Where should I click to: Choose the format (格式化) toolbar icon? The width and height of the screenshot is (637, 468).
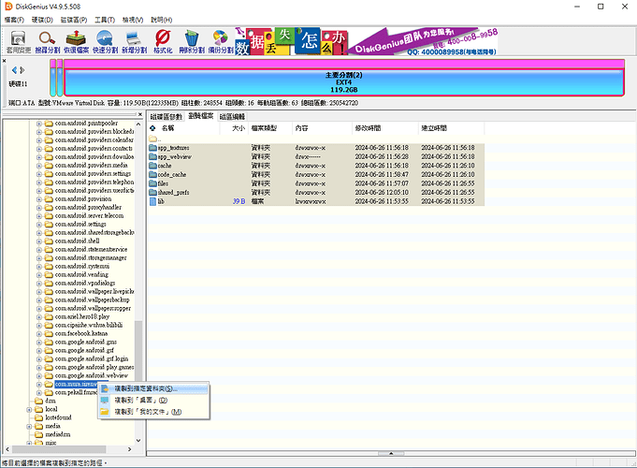coord(163,42)
